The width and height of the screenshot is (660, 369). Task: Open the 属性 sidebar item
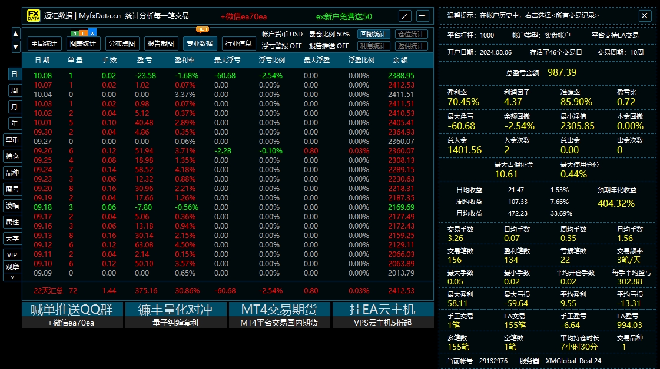(x=12, y=222)
